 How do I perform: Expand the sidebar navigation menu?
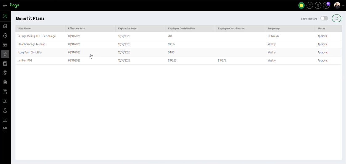5,6
